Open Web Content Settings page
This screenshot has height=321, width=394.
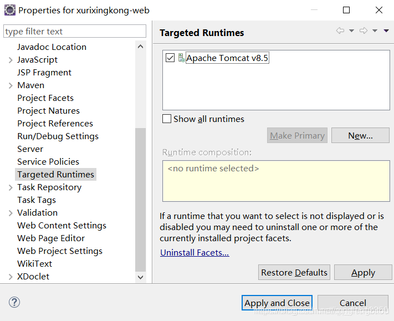(62, 226)
